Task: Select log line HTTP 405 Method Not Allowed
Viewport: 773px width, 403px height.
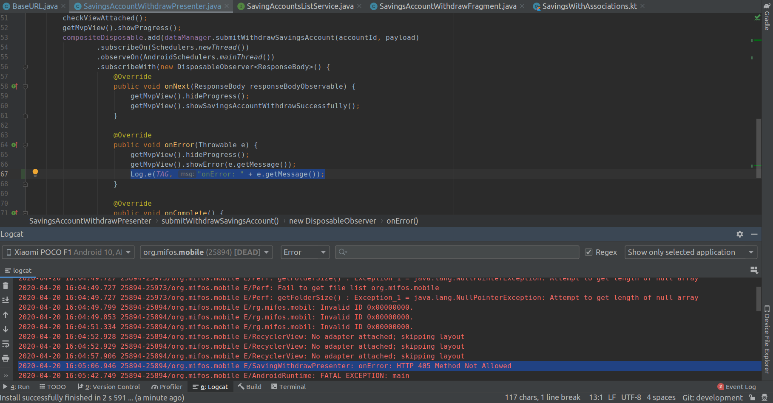Action: point(389,366)
